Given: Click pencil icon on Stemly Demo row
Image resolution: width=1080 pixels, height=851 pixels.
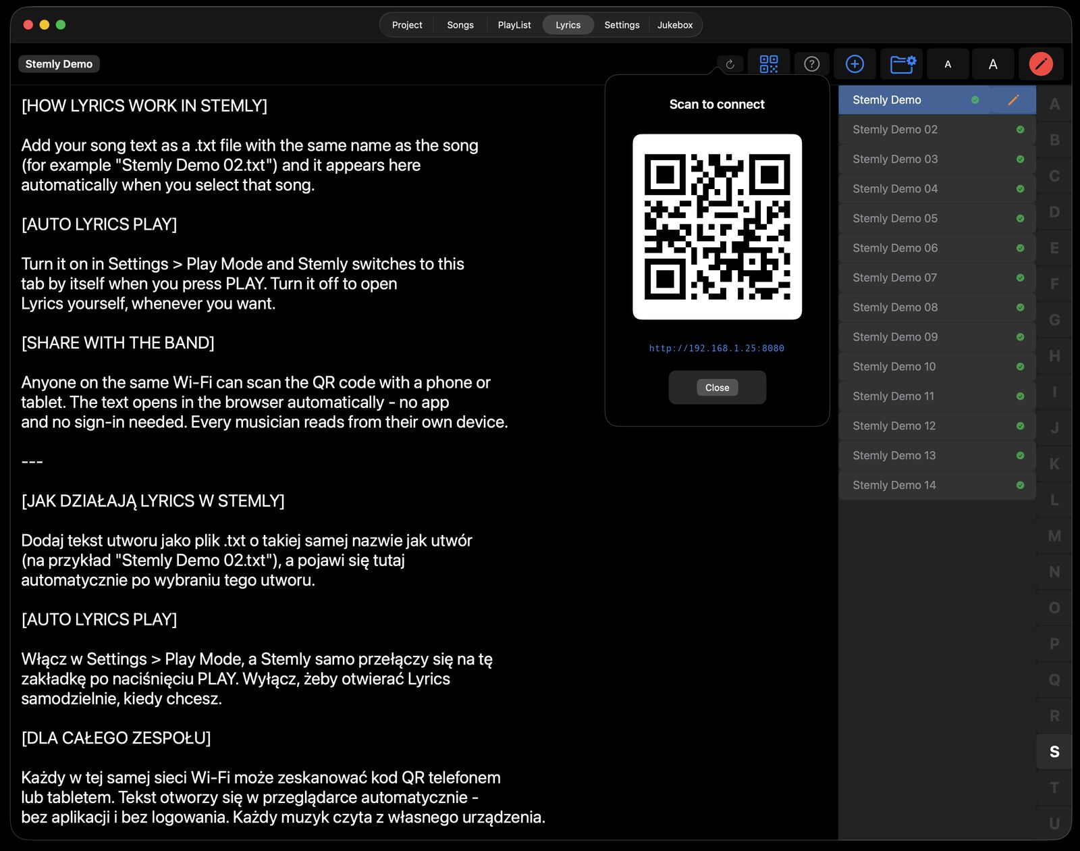Looking at the screenshot, I should coord(1013,100).
